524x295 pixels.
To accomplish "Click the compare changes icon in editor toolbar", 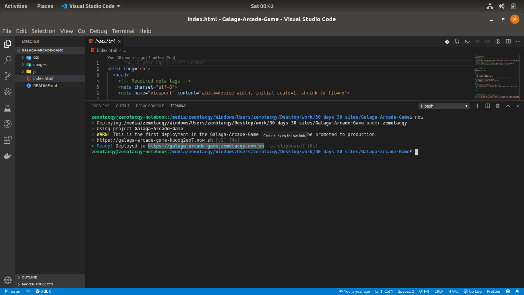I will 457,41.
